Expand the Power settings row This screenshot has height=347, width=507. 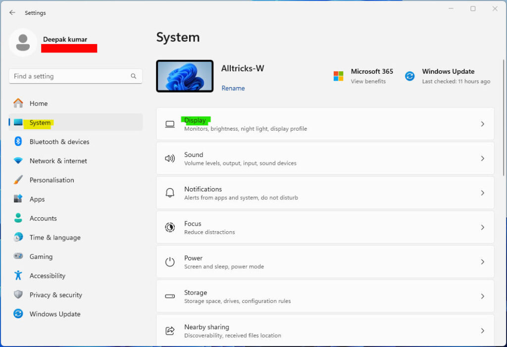point(483,261)
